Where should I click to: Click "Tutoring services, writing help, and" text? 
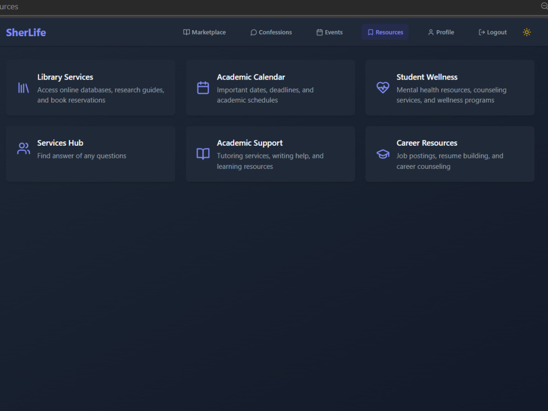[270, 156]
